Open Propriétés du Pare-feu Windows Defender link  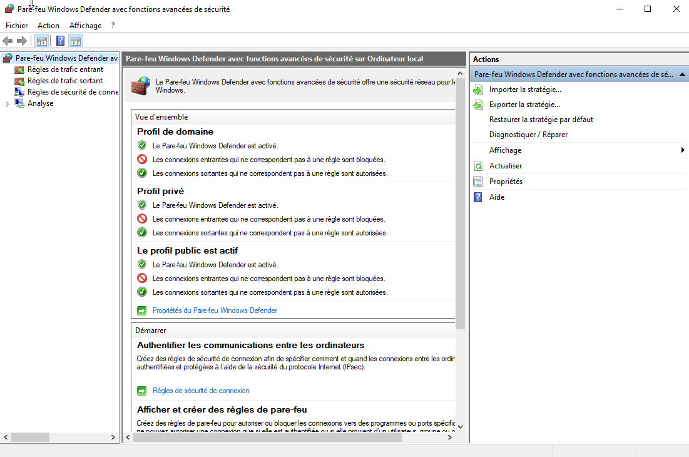(215, 311)
